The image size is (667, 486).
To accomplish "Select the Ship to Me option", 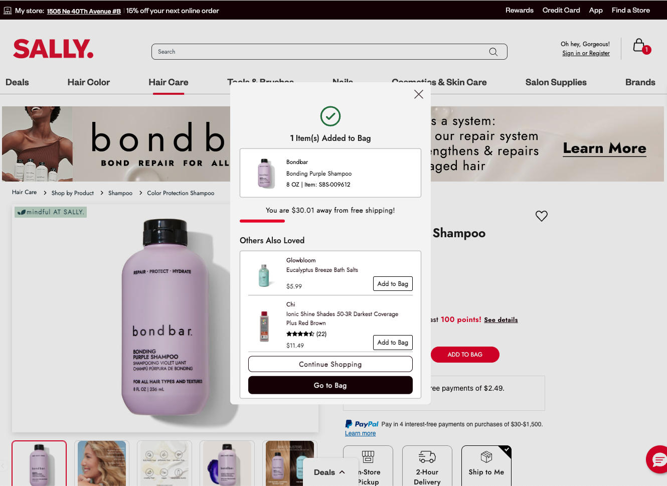I will pyautogui.click(x=486, y=466).
